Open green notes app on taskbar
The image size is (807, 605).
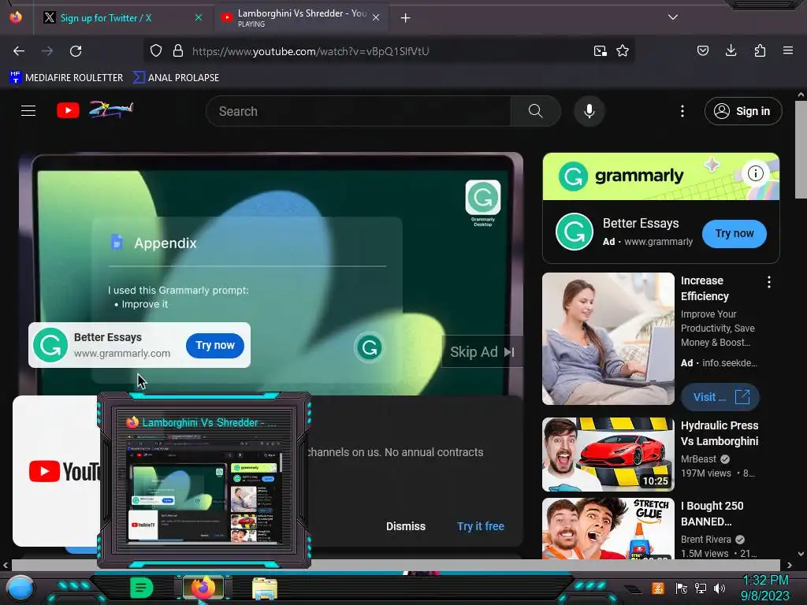tap(141, 588)
